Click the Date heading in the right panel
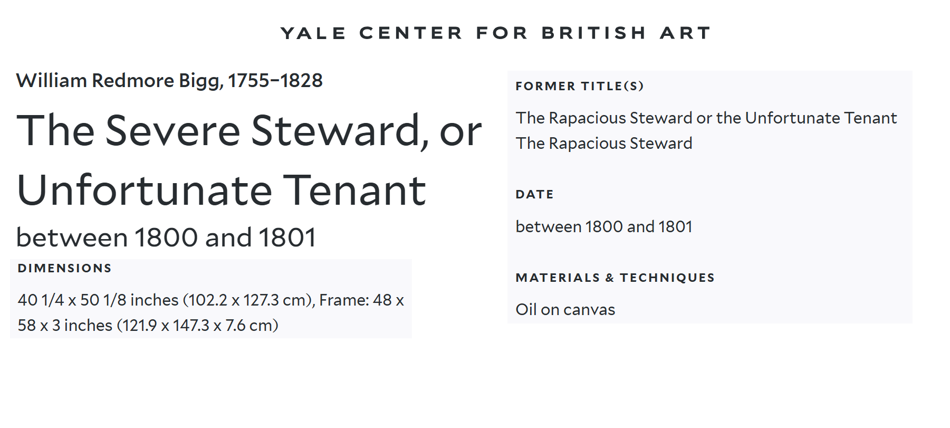Screen dimensions: 950x428 pyautogui.click(x=535, y=194)
